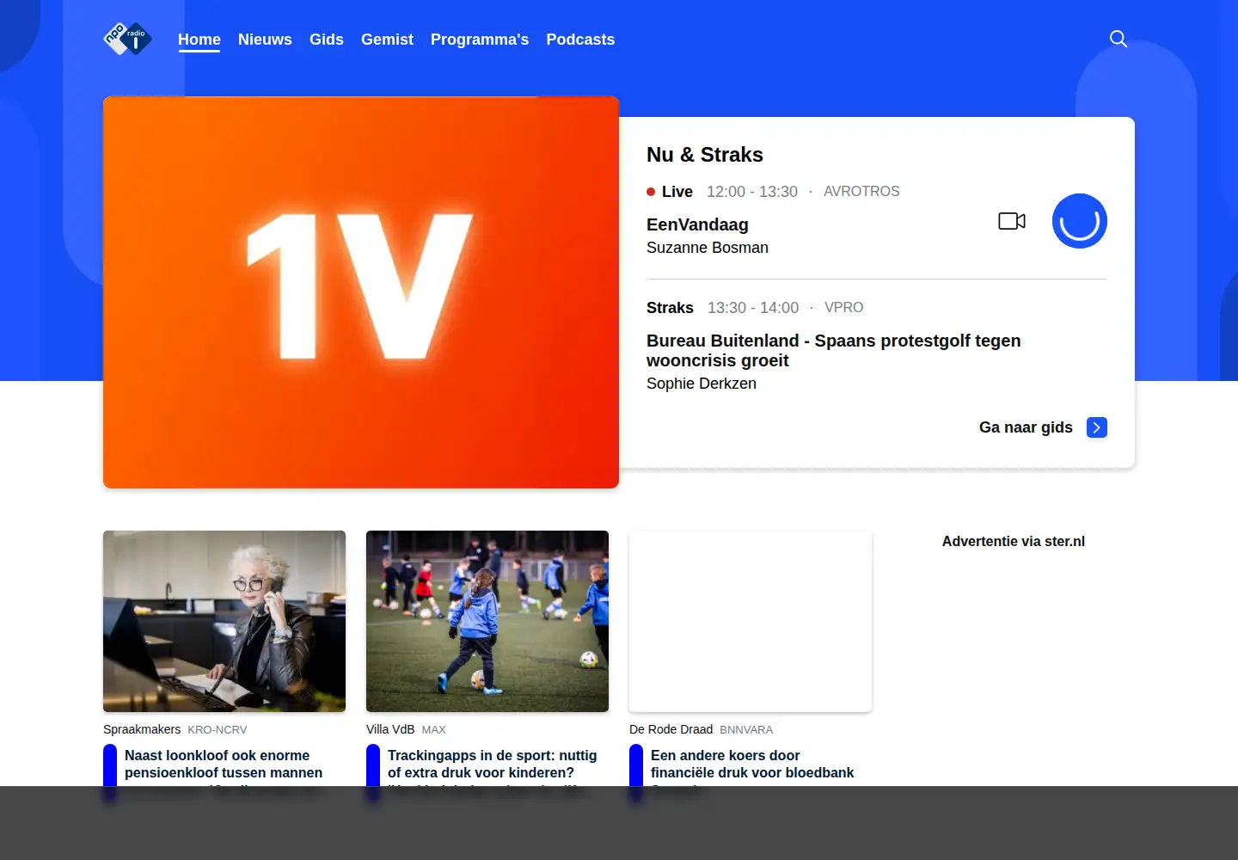Click the Ga naar gids link
Image resolution: width=1238 pixels, height=860 pixels.
point(1026,427)
